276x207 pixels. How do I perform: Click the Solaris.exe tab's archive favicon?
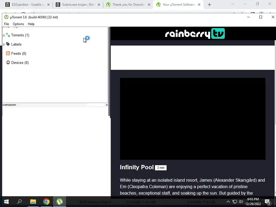point(58,5)
